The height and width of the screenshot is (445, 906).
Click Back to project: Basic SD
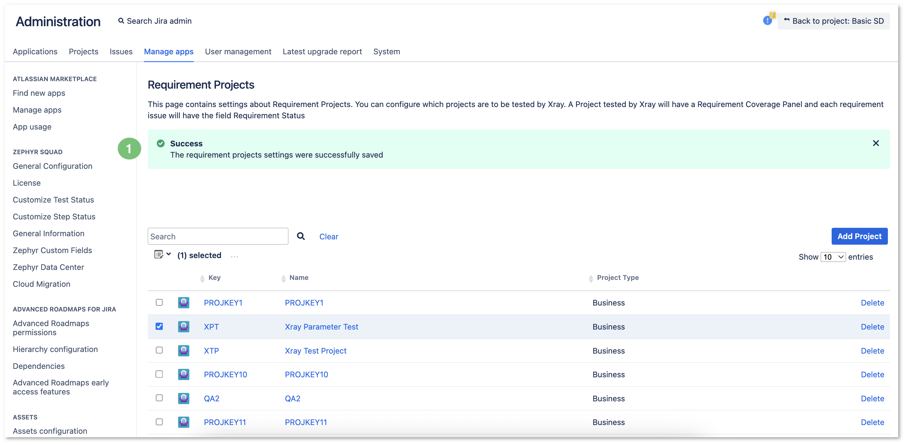coord(833,21)
